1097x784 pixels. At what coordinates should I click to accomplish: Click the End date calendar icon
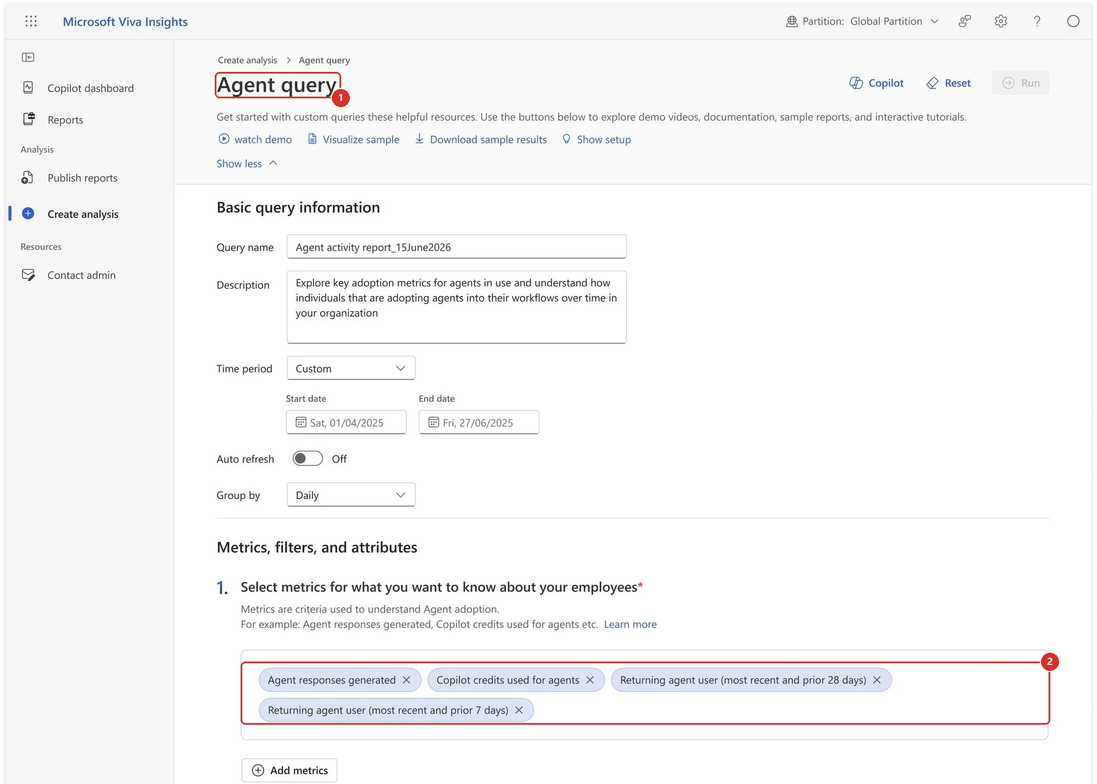click(x=433, y=422)
